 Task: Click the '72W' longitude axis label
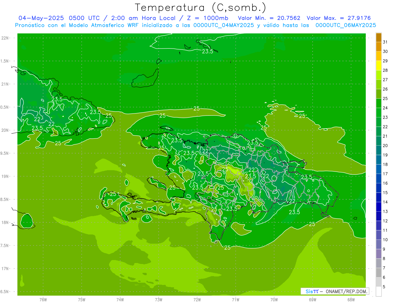[x=197, y=300]
